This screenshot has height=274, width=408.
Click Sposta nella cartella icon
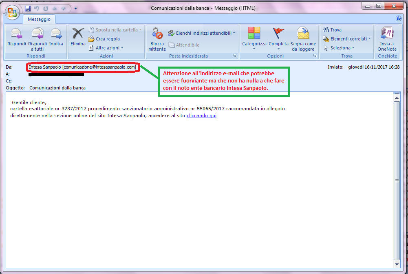[91, 30]
